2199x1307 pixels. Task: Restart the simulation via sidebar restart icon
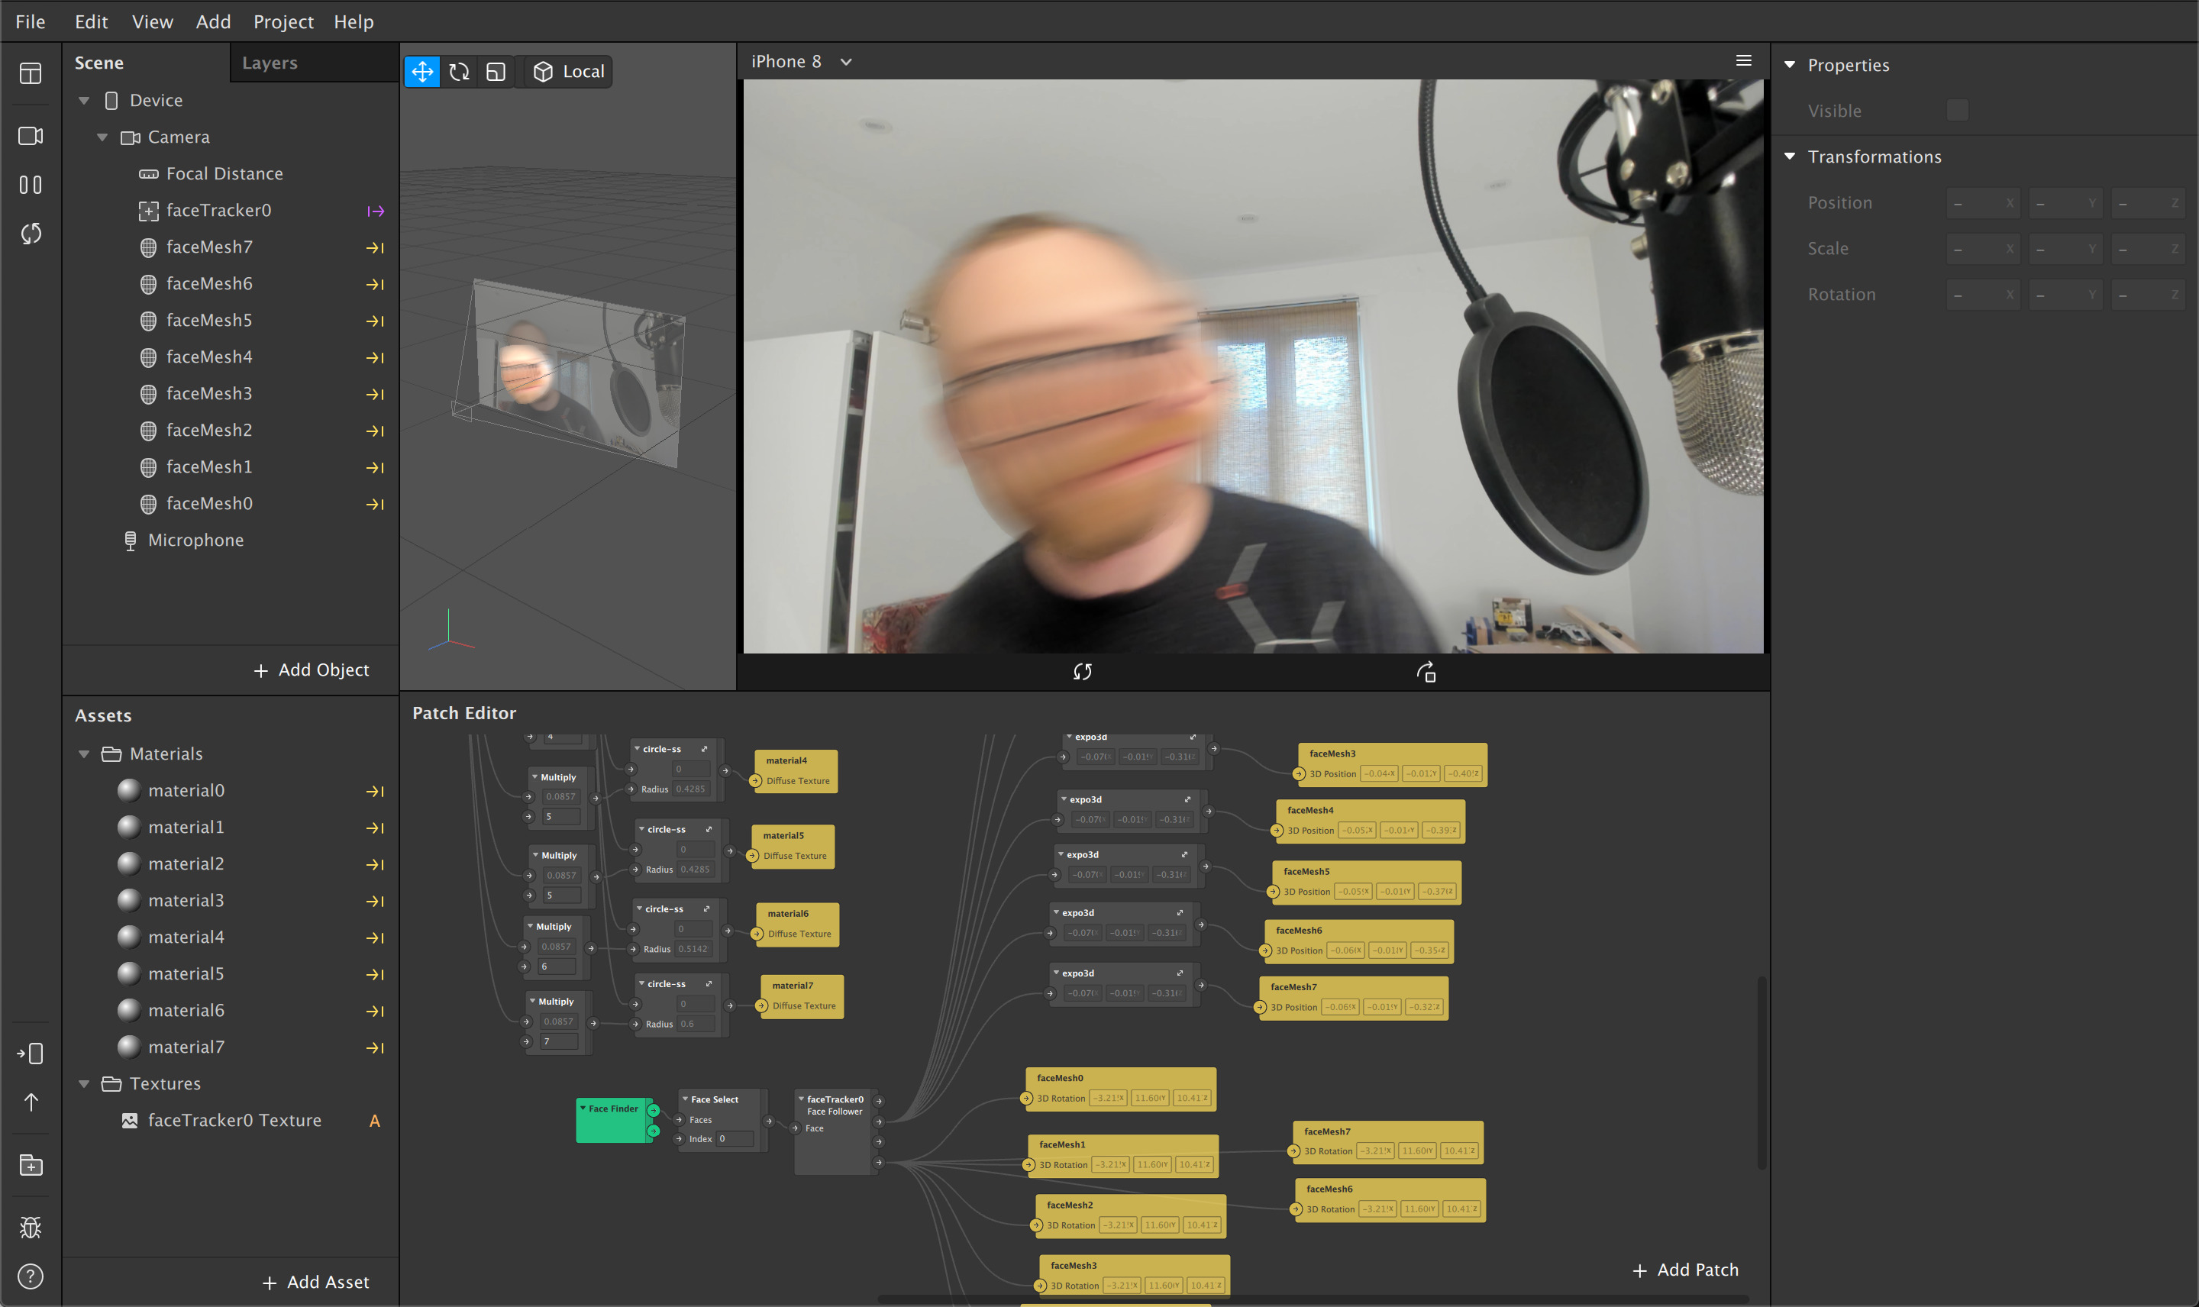[30, 234]
